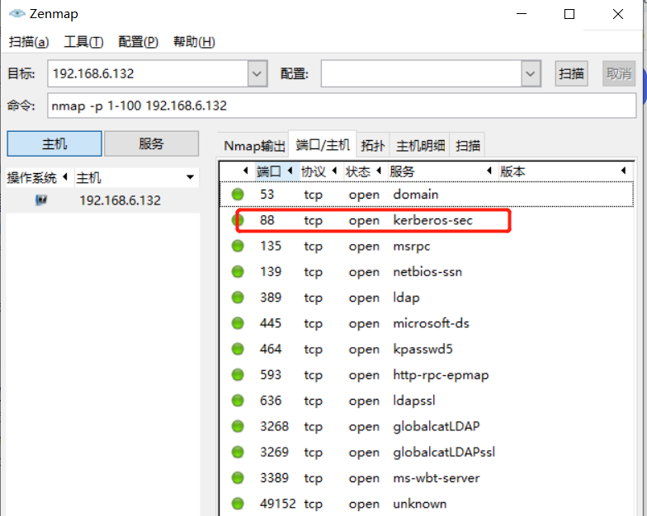The width and height of the screenshot is (647, 516).
Task: Click the 扫描 scan button
Action: pos(571,74)
